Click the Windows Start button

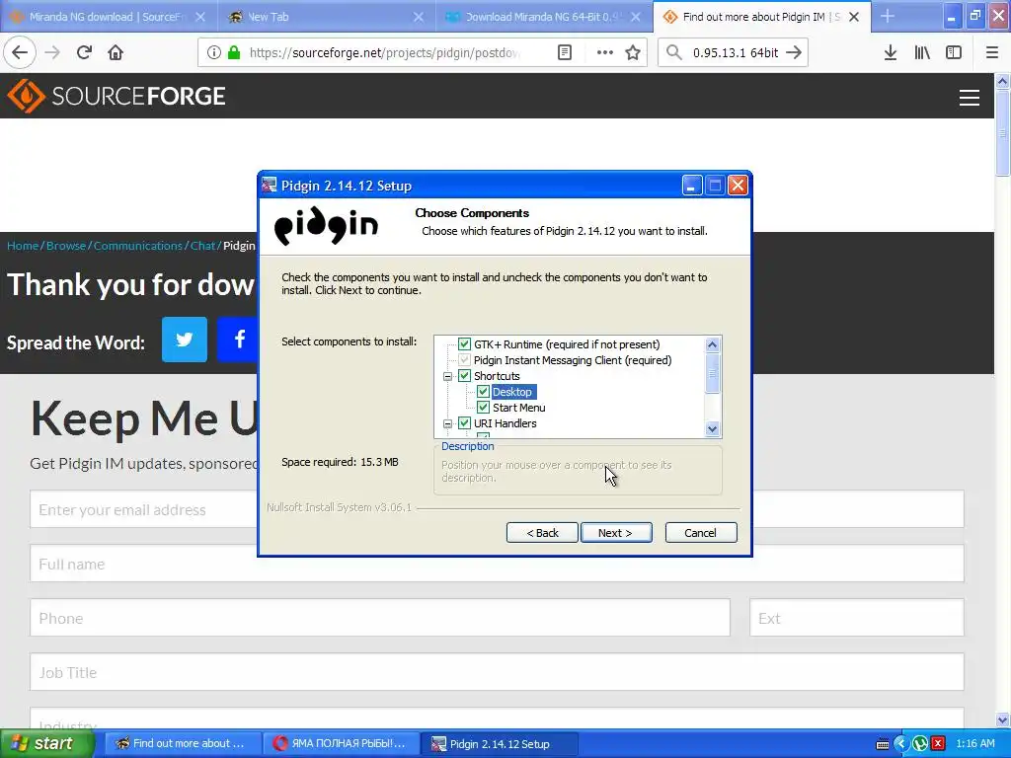46,743
